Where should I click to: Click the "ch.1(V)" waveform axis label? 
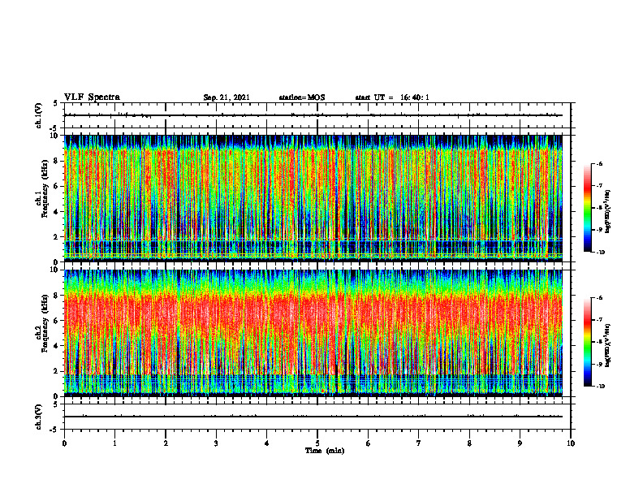38,115
